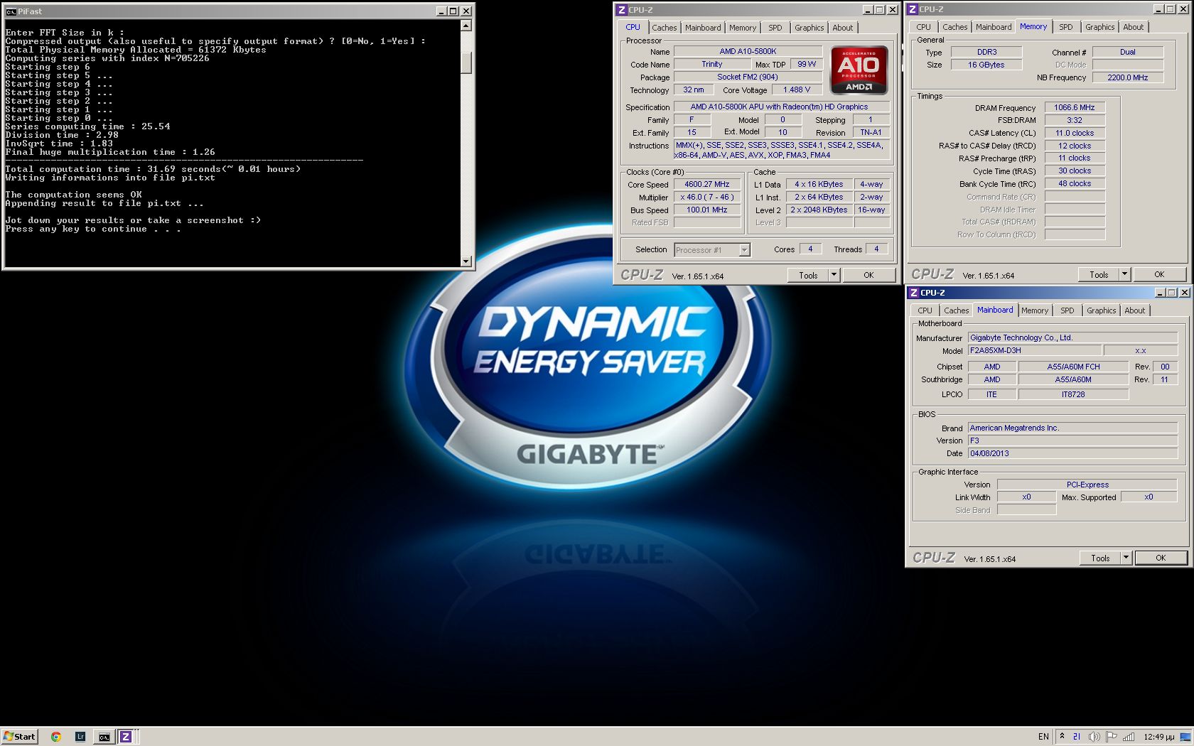Open Mainboard tab in the processor CPU-Z window
Screen dimensions: 1194x746
click(703, 28)
